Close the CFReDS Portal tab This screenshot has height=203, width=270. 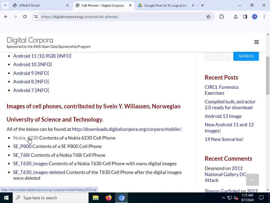67,5
